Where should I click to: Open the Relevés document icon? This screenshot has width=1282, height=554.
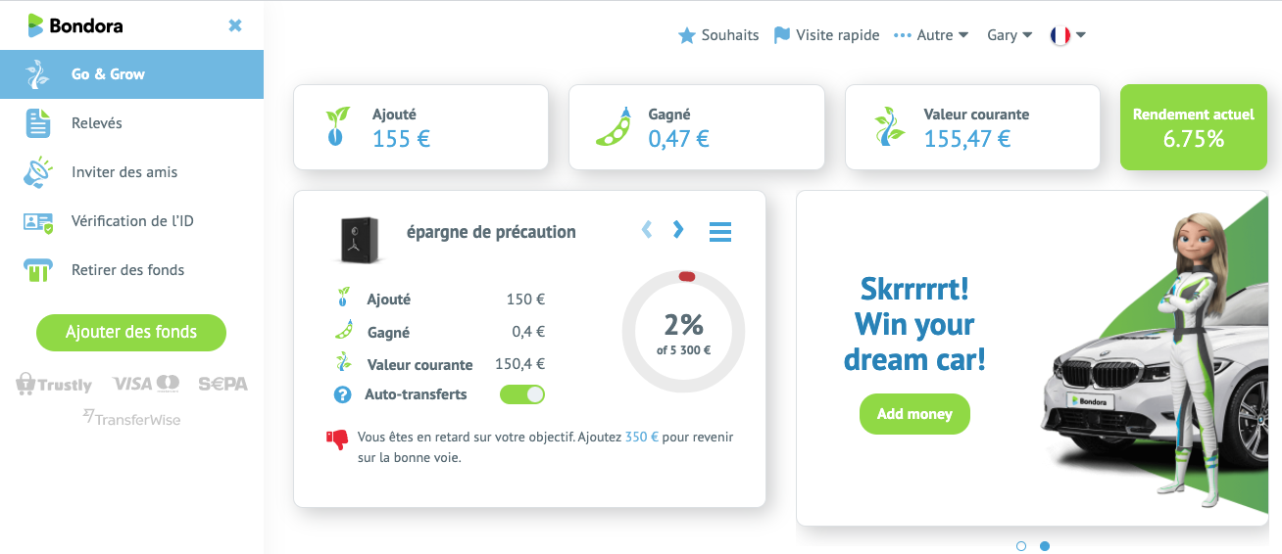[38, 123]
